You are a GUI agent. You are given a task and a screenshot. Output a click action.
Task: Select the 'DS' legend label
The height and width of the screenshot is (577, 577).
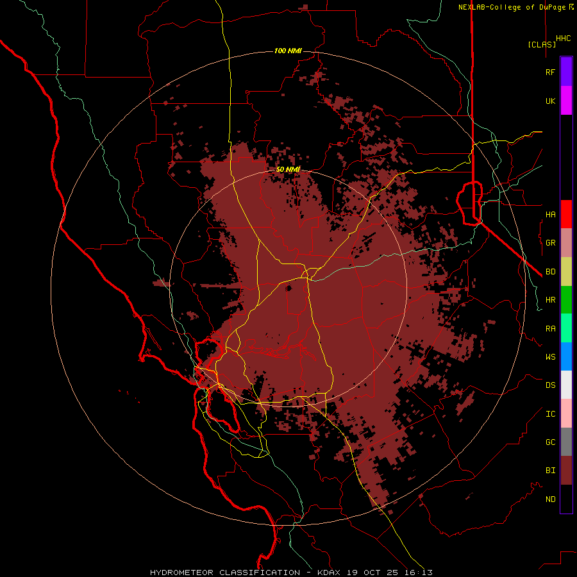tap(550, 385)
